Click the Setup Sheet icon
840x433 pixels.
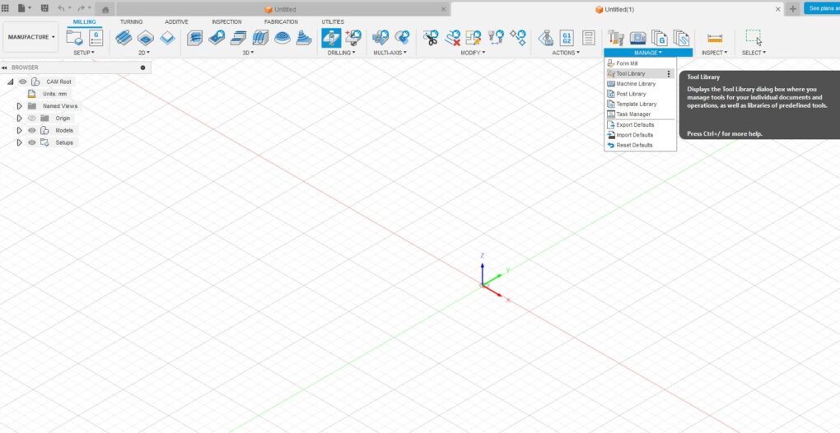point(589,38)
